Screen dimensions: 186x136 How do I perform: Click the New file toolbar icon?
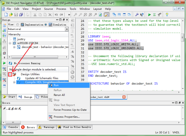tap(6, 15)
